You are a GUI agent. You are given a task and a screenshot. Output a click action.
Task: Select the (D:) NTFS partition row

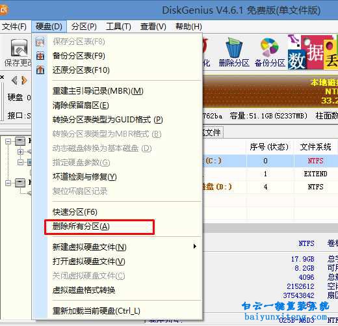(x=270, y=187)
